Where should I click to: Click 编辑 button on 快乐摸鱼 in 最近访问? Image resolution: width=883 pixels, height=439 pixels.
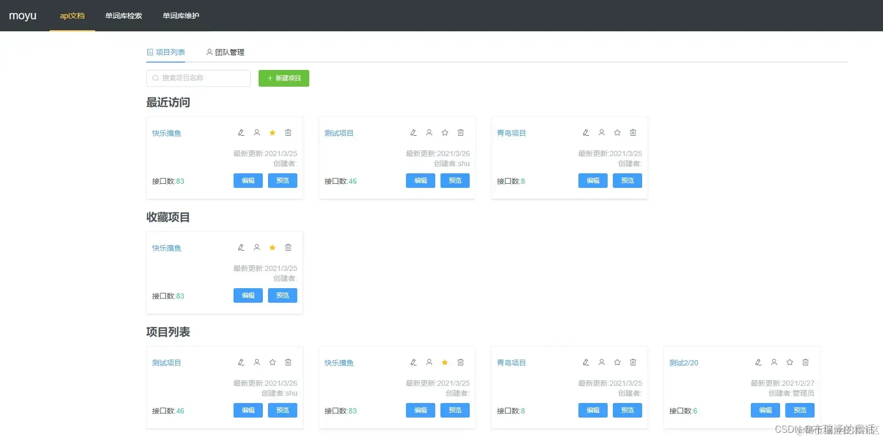248,181
